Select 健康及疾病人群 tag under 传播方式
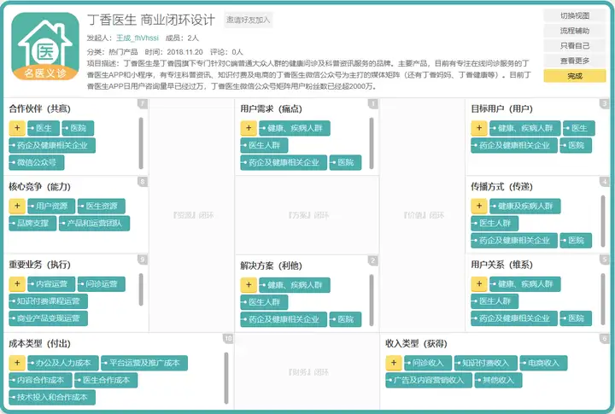Viewport: 615px width, 414px height. coord(525,207)
